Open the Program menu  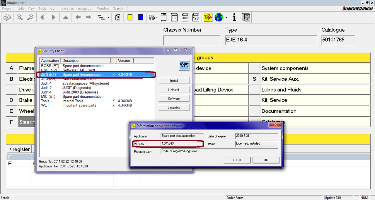8,9
